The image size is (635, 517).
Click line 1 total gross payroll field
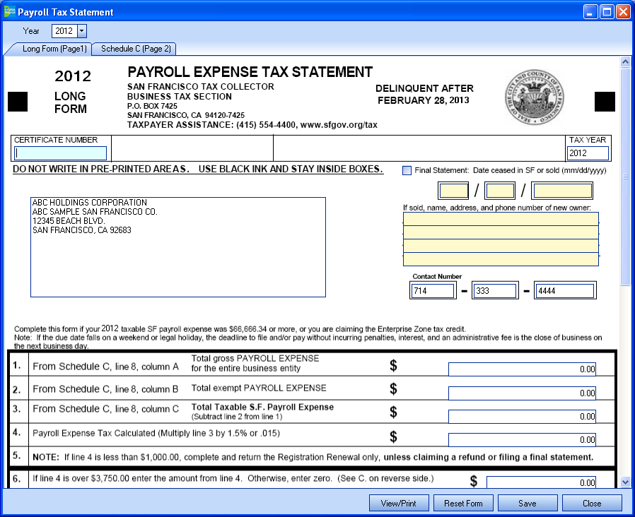[522, 369]
